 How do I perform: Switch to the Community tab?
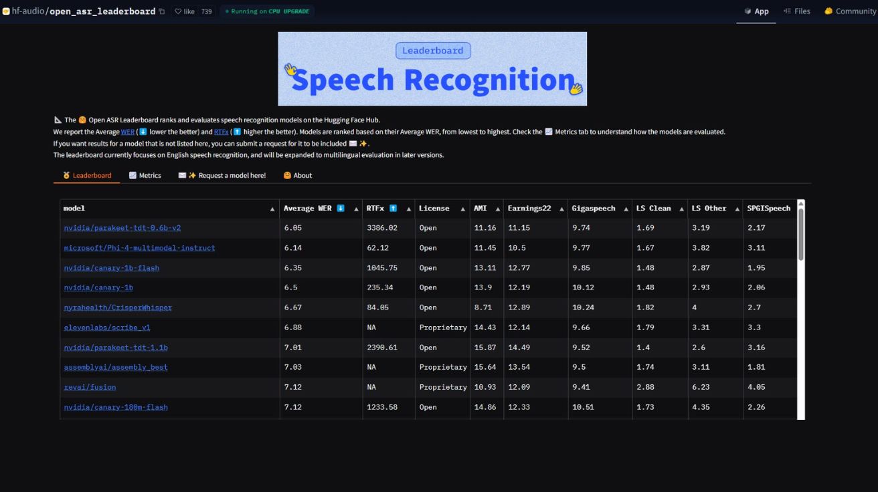[849, 11]
